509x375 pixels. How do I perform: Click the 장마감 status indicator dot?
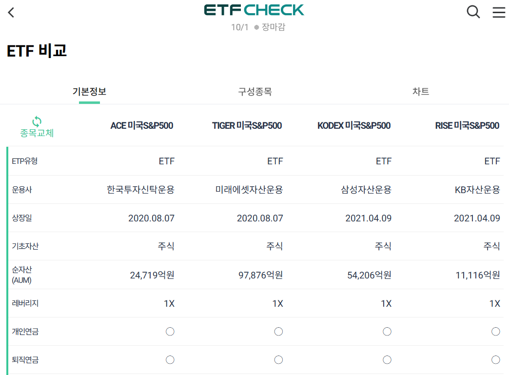(257, 28)
